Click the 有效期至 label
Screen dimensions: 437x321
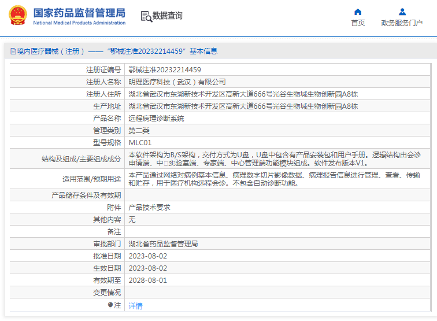107,281
